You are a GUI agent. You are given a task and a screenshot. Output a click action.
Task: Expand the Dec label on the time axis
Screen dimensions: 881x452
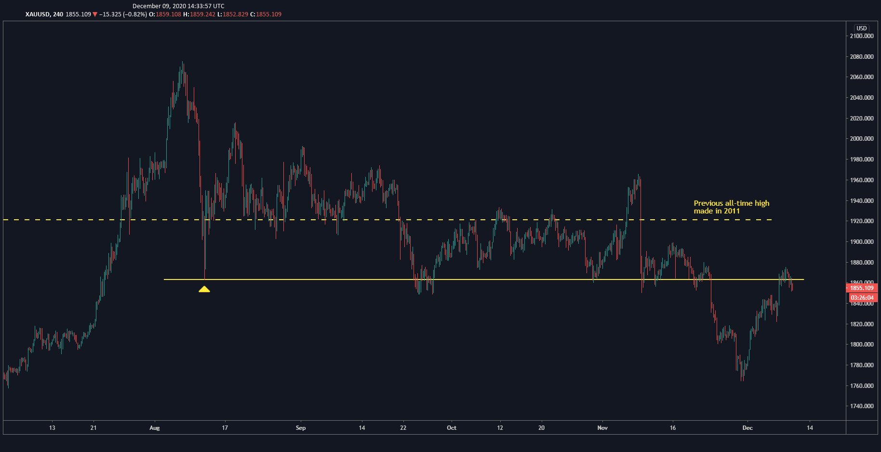[748, 427]
